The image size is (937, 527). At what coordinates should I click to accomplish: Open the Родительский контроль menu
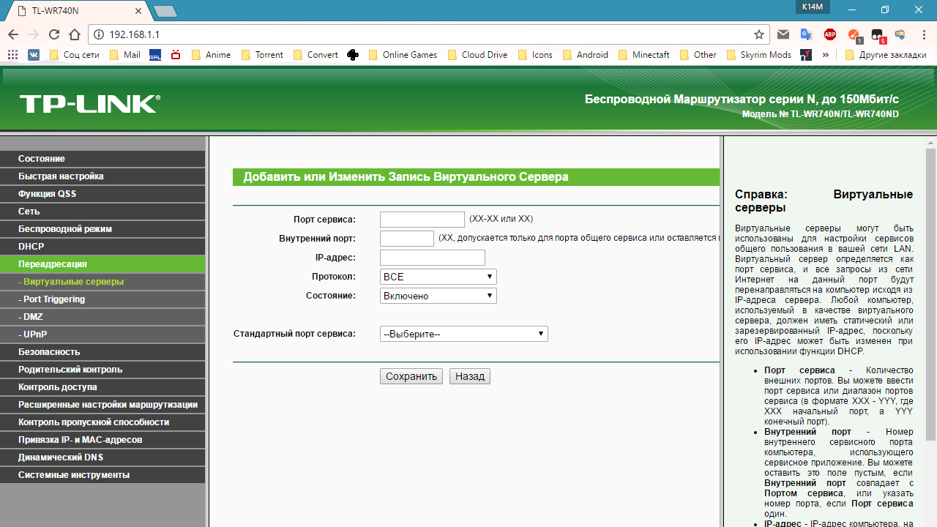[102, 370]
